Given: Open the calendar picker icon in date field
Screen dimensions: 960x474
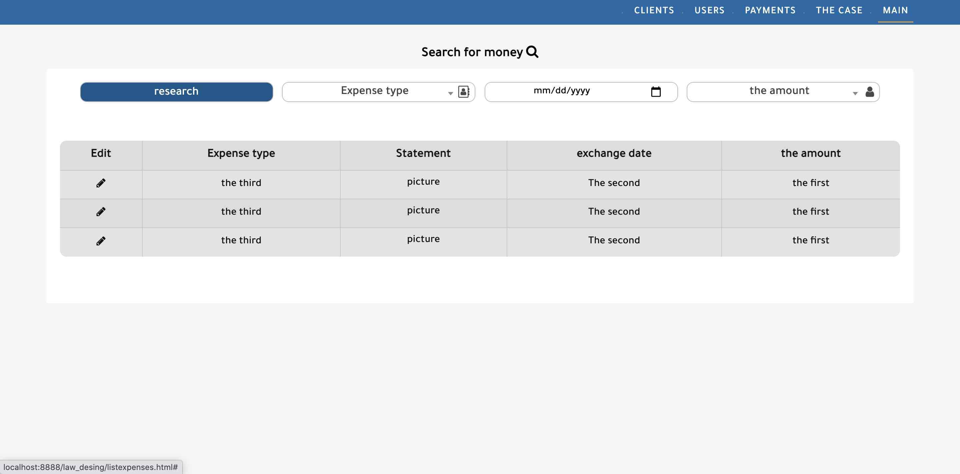Looking at the screenshot, I should click(x=656, y=92).
